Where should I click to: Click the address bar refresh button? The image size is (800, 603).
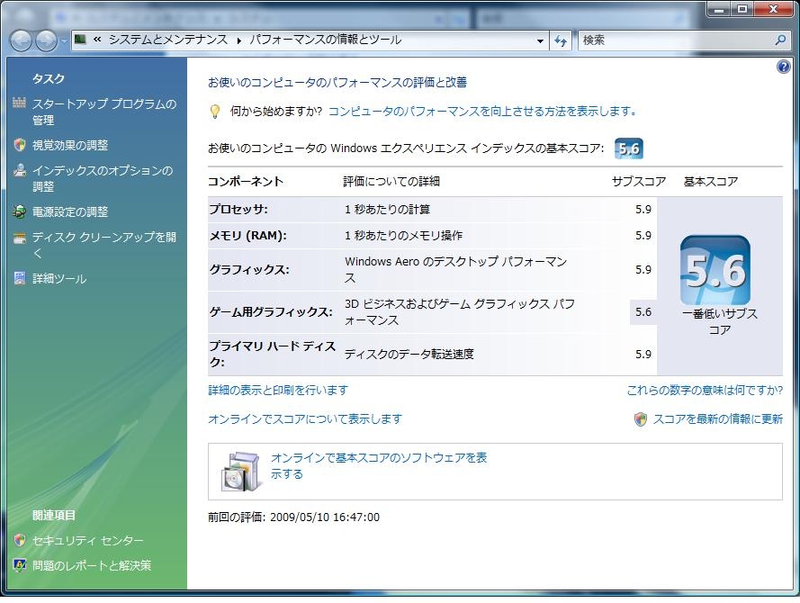[561, 40]
